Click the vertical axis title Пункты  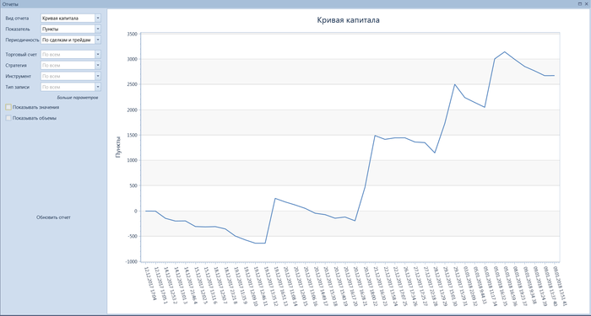tap(118, 147)
